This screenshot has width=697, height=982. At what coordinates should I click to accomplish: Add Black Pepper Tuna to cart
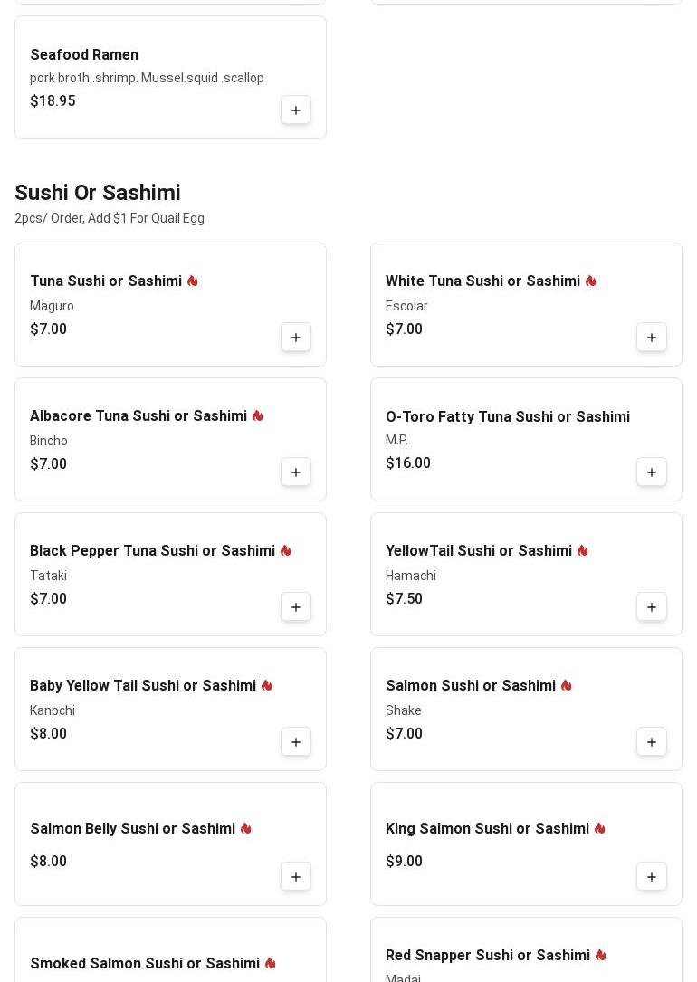[x=296, y=607]
